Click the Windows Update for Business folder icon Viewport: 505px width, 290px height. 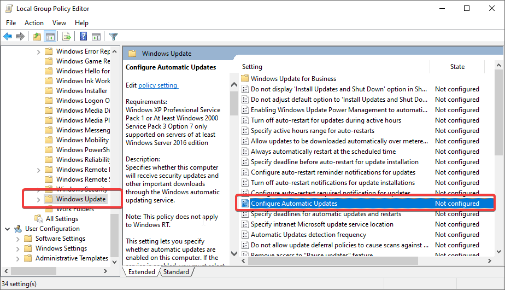click(245, 78)
